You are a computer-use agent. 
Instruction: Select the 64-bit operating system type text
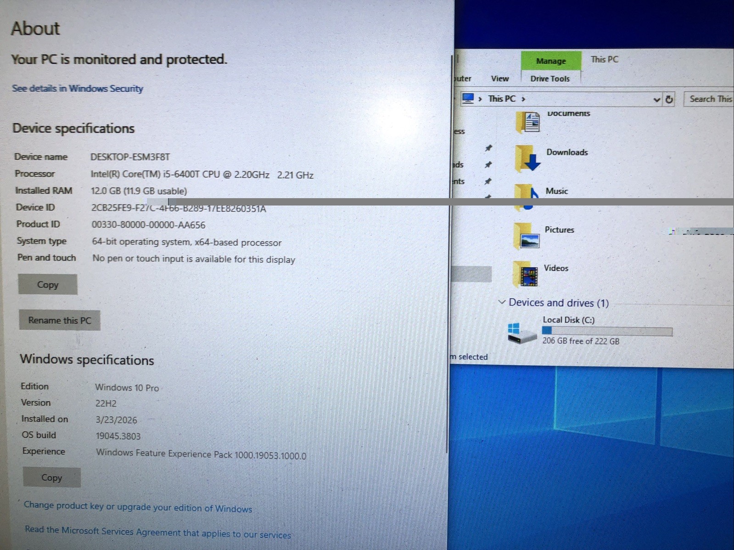point(186,242)
